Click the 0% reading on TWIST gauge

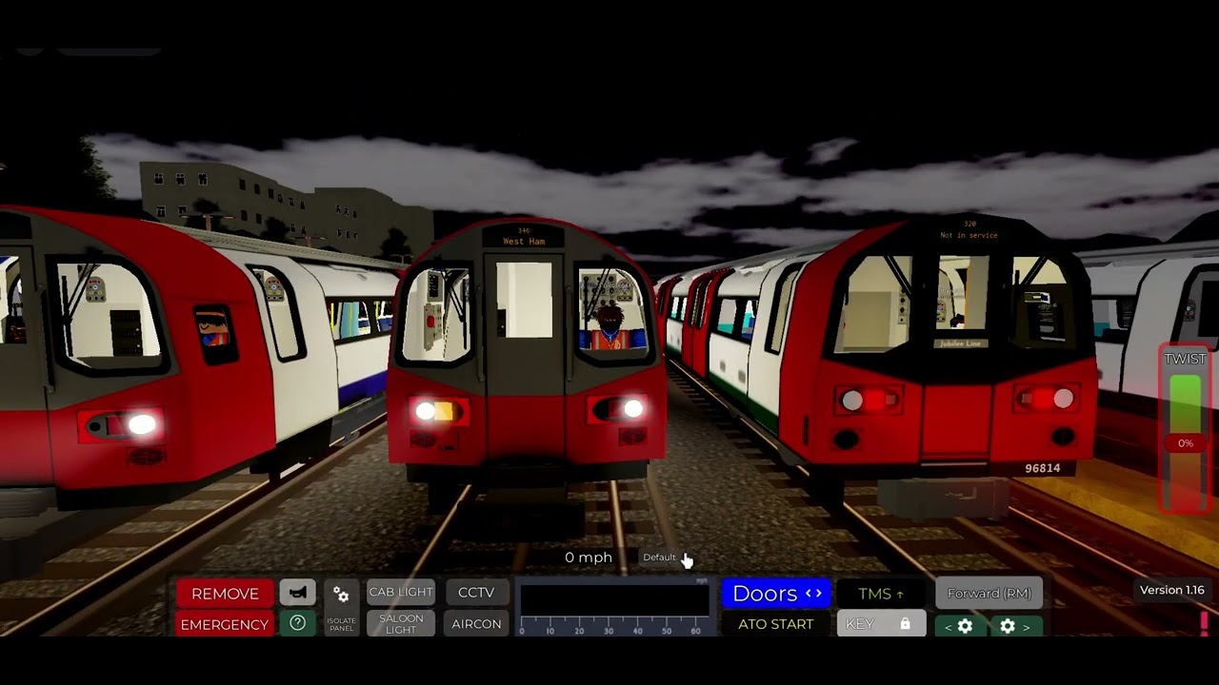tap(1186, 443)
